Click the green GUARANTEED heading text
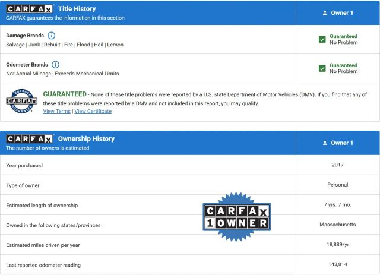 [65, 94]
